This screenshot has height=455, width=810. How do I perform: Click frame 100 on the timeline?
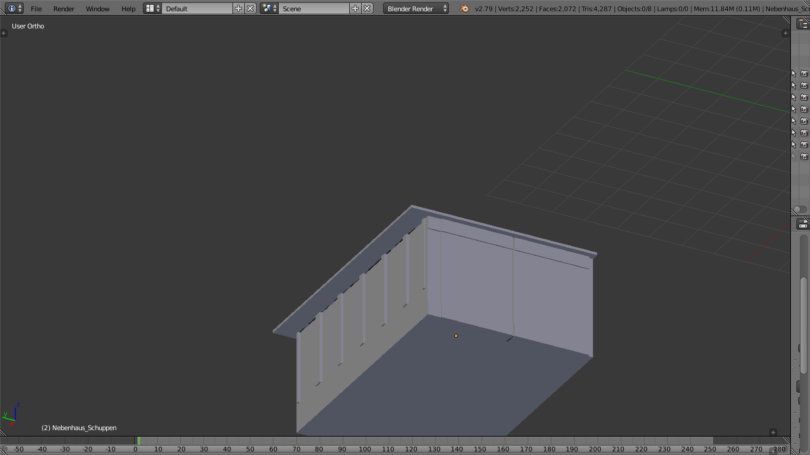[365, 449]
